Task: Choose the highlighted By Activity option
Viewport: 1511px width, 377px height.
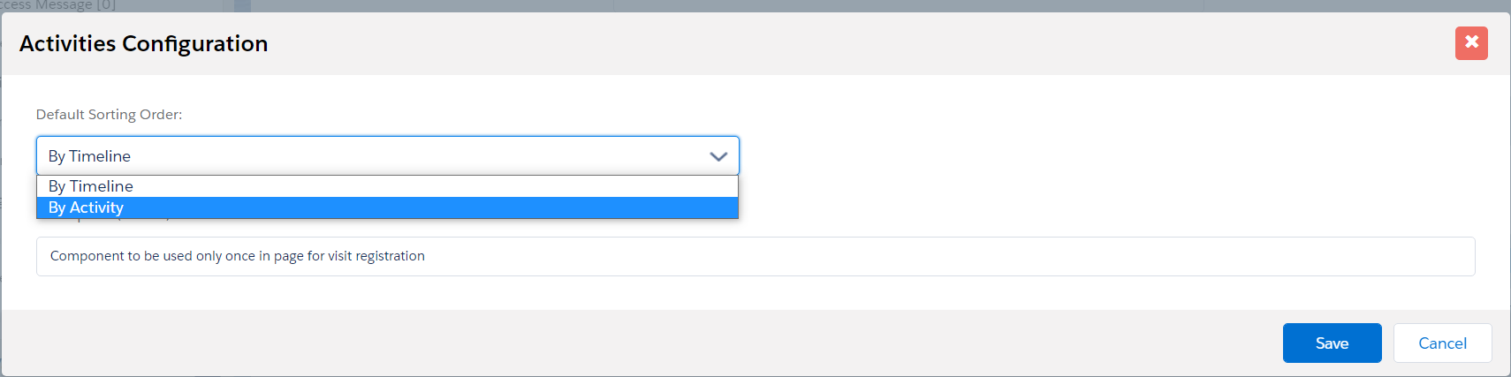Action: (87, 207)
